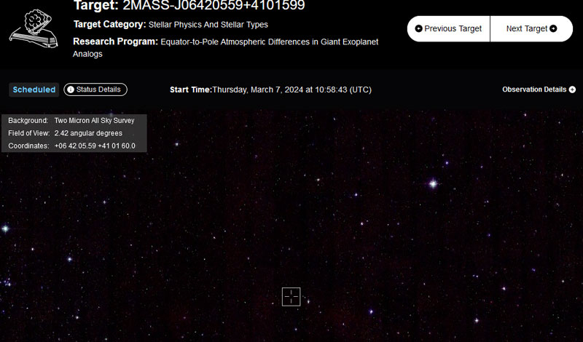The width and height of the screenshot is (583, 342).
Task: Click the circle icon in Status Details
Action: (x=71, y=90)
